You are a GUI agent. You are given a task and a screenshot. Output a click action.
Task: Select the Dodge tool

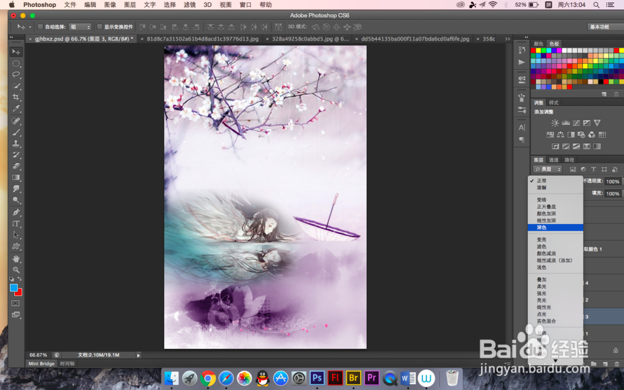16,200
